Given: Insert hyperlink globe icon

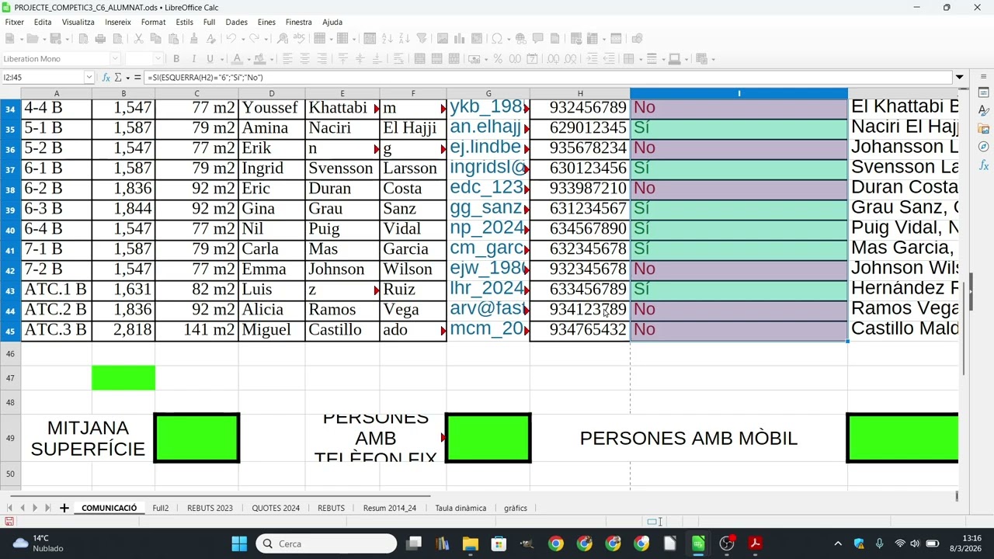Looking at the screenshot, I should (x=520, y=38).
